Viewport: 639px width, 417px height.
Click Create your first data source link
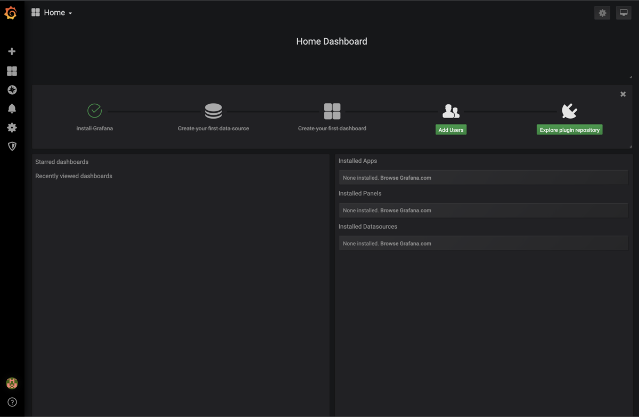[214, 128]
